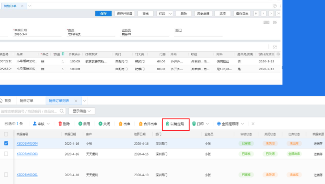The width and height of the screenshot is (325, 184).
Task: Expand the 全流程跟踪 dropdown
Action: (x=242, y=124)
